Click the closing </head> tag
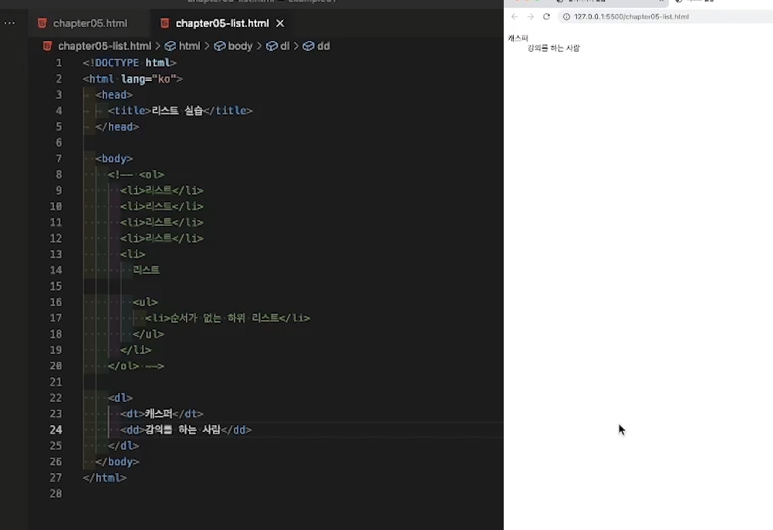 [x=116, y=127]
